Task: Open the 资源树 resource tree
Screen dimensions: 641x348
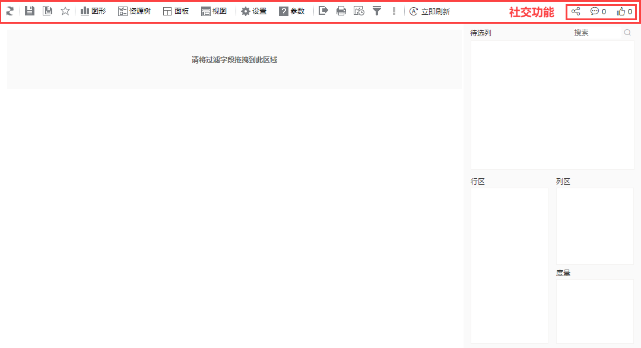Action: 135,11
